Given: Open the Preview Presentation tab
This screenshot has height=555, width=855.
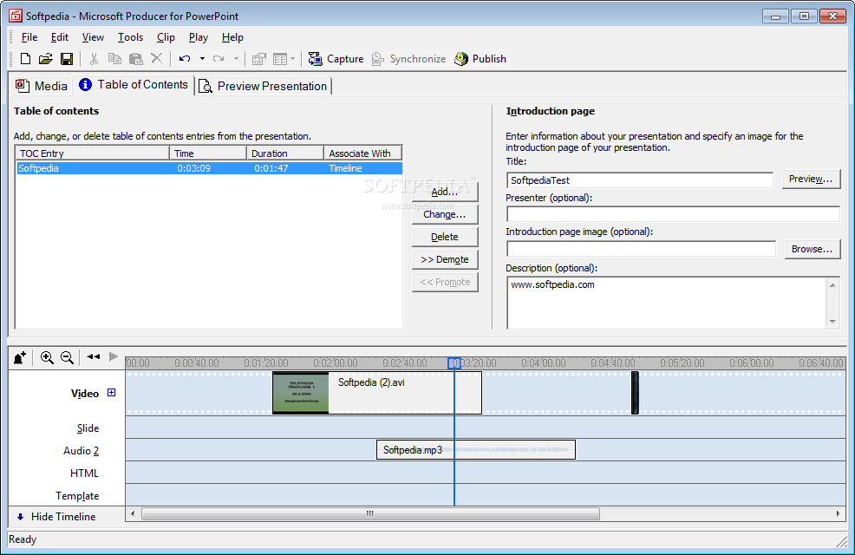Looking at the screenshot, I should coord(264,86).
